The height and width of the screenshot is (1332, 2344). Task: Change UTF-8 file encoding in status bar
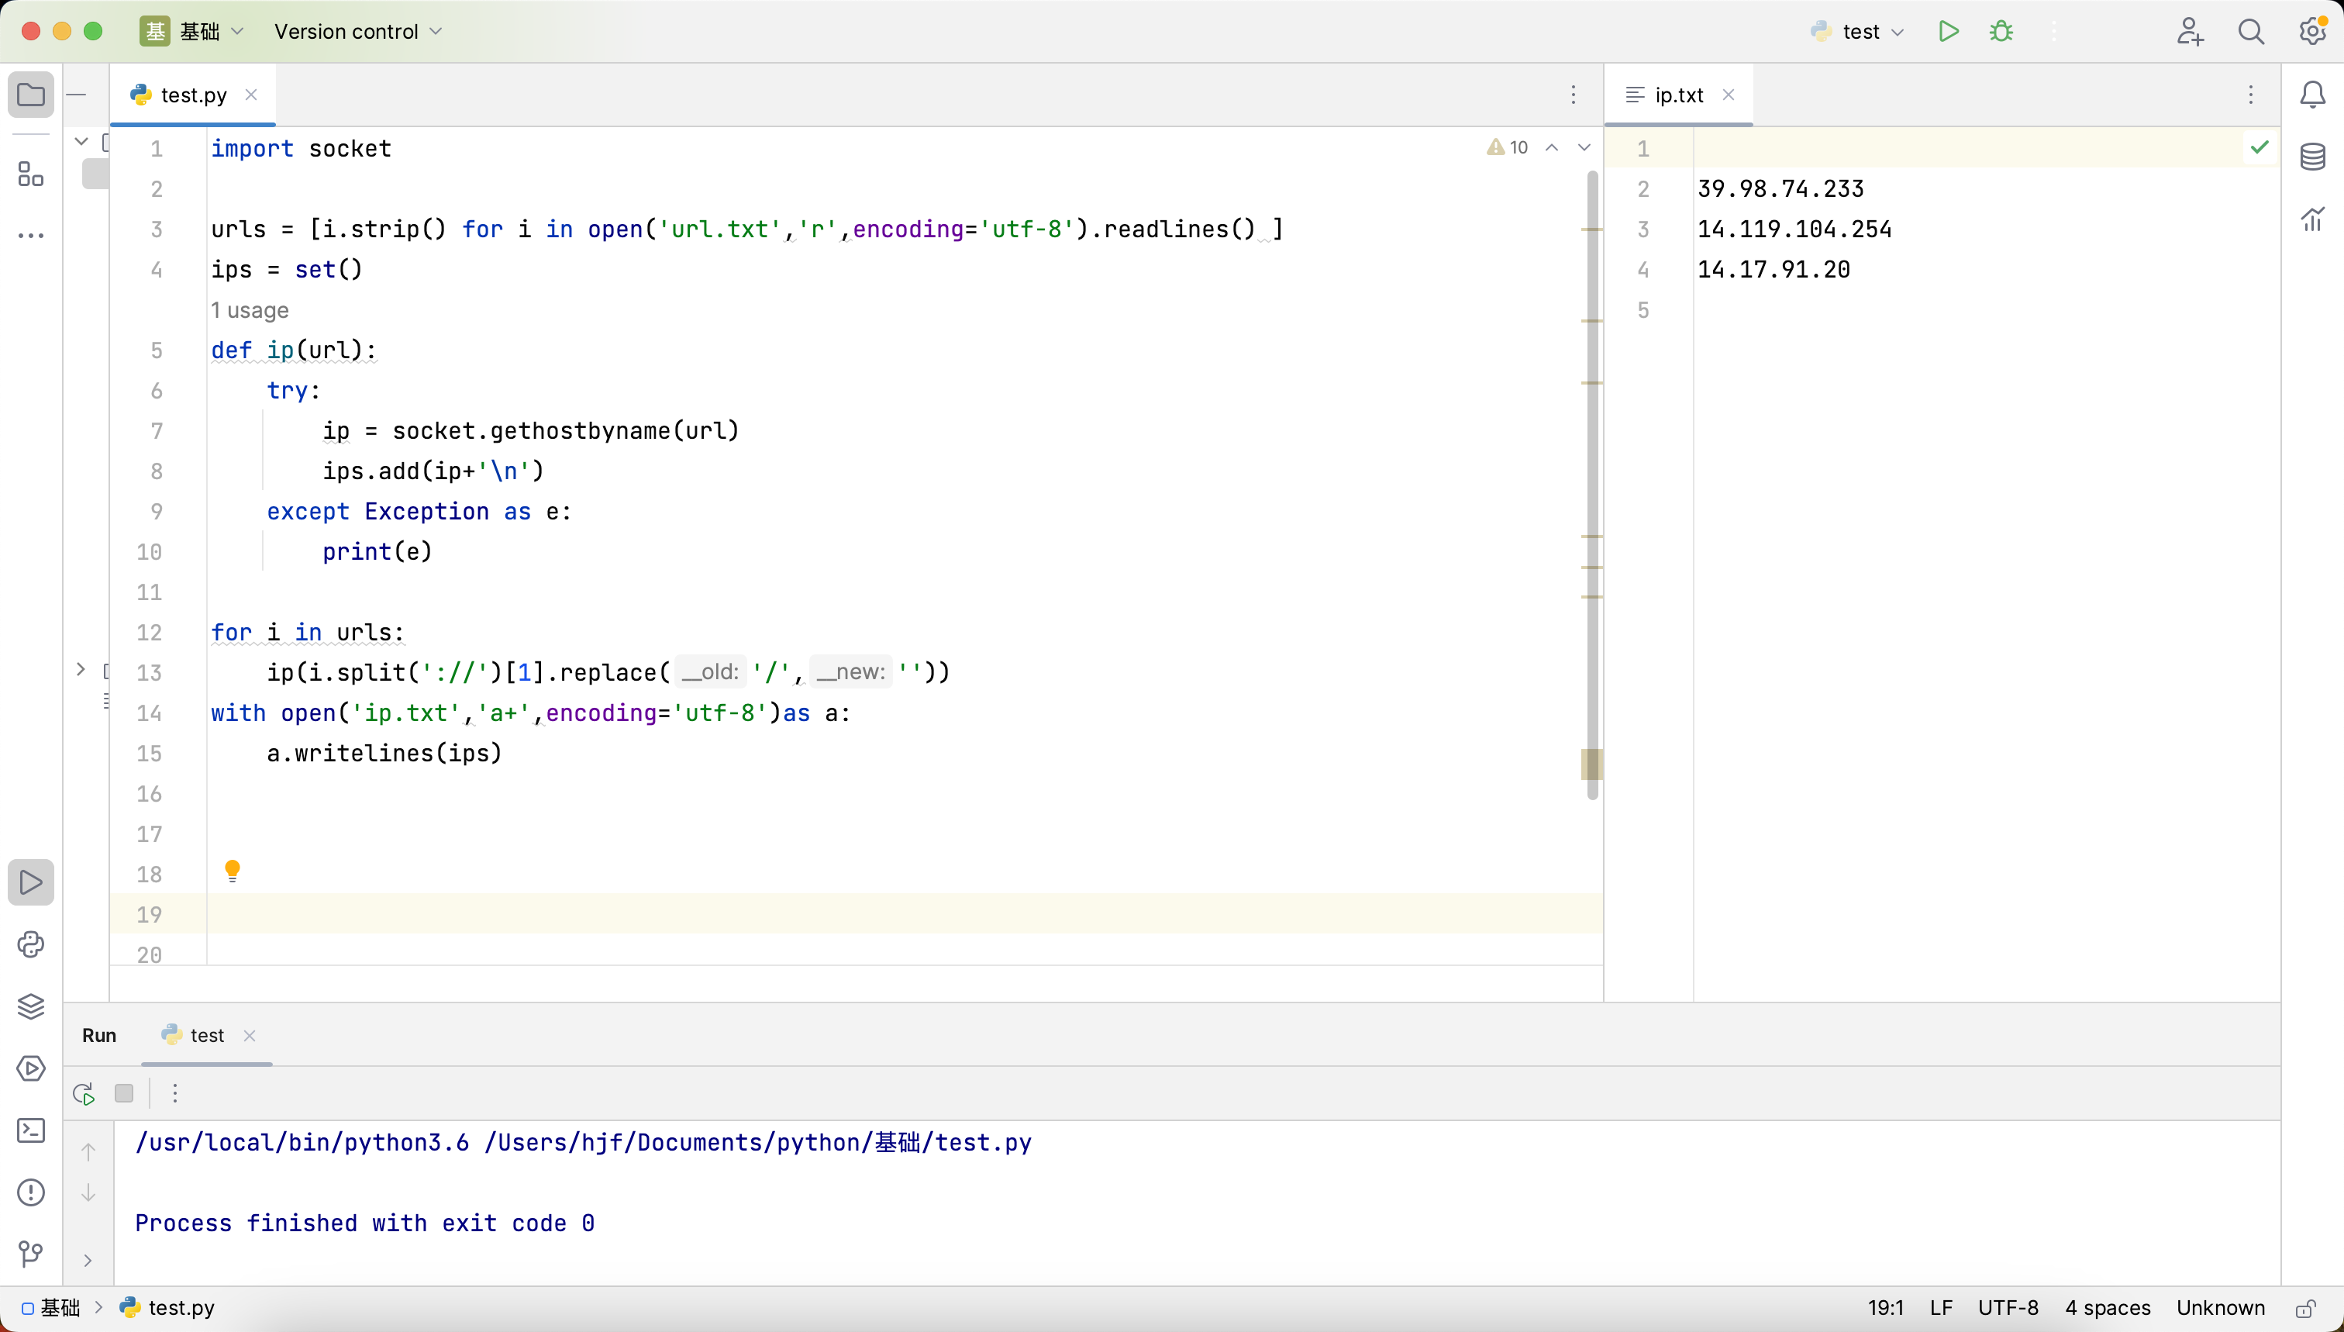pos(2008,1308)
